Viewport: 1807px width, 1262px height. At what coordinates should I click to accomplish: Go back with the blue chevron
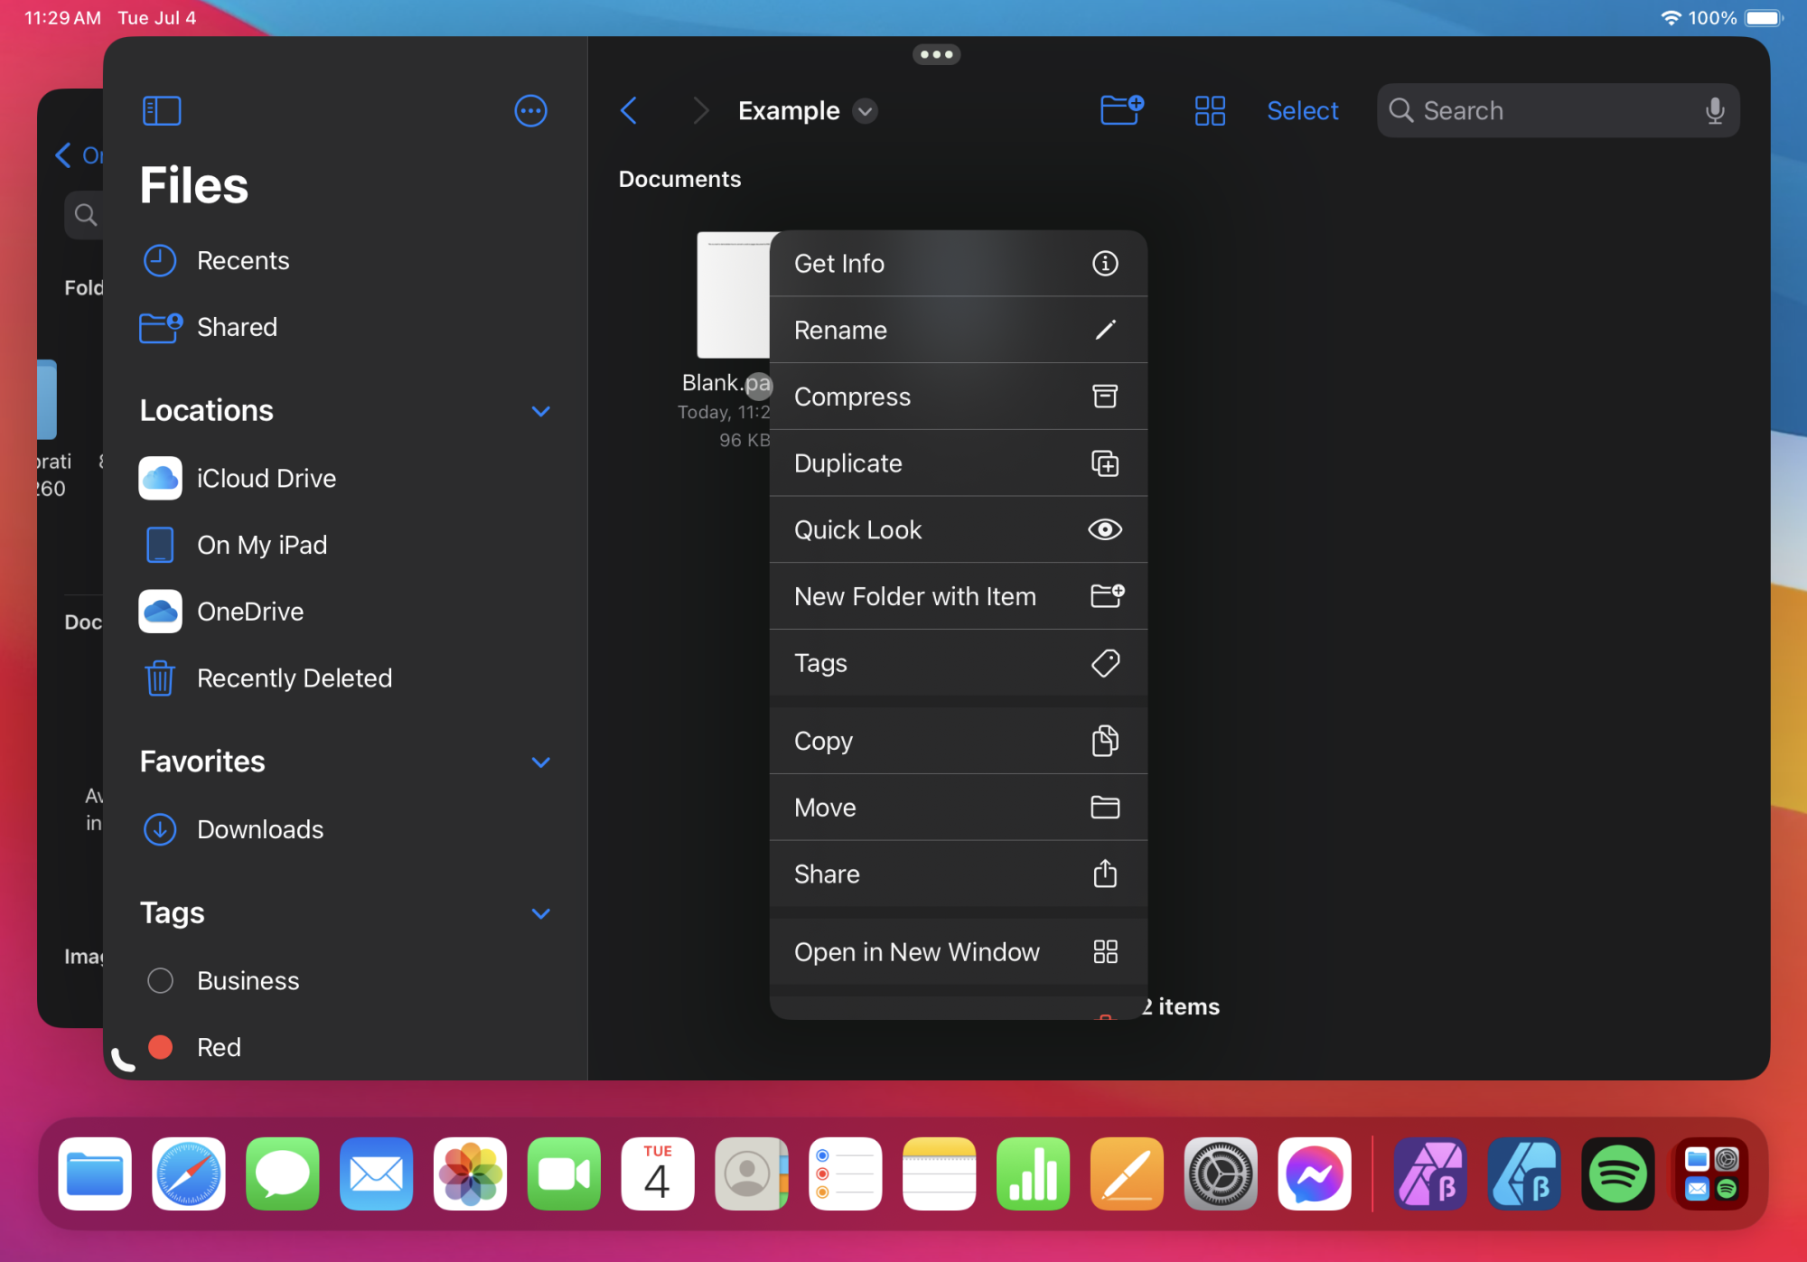tap(630, 111)
